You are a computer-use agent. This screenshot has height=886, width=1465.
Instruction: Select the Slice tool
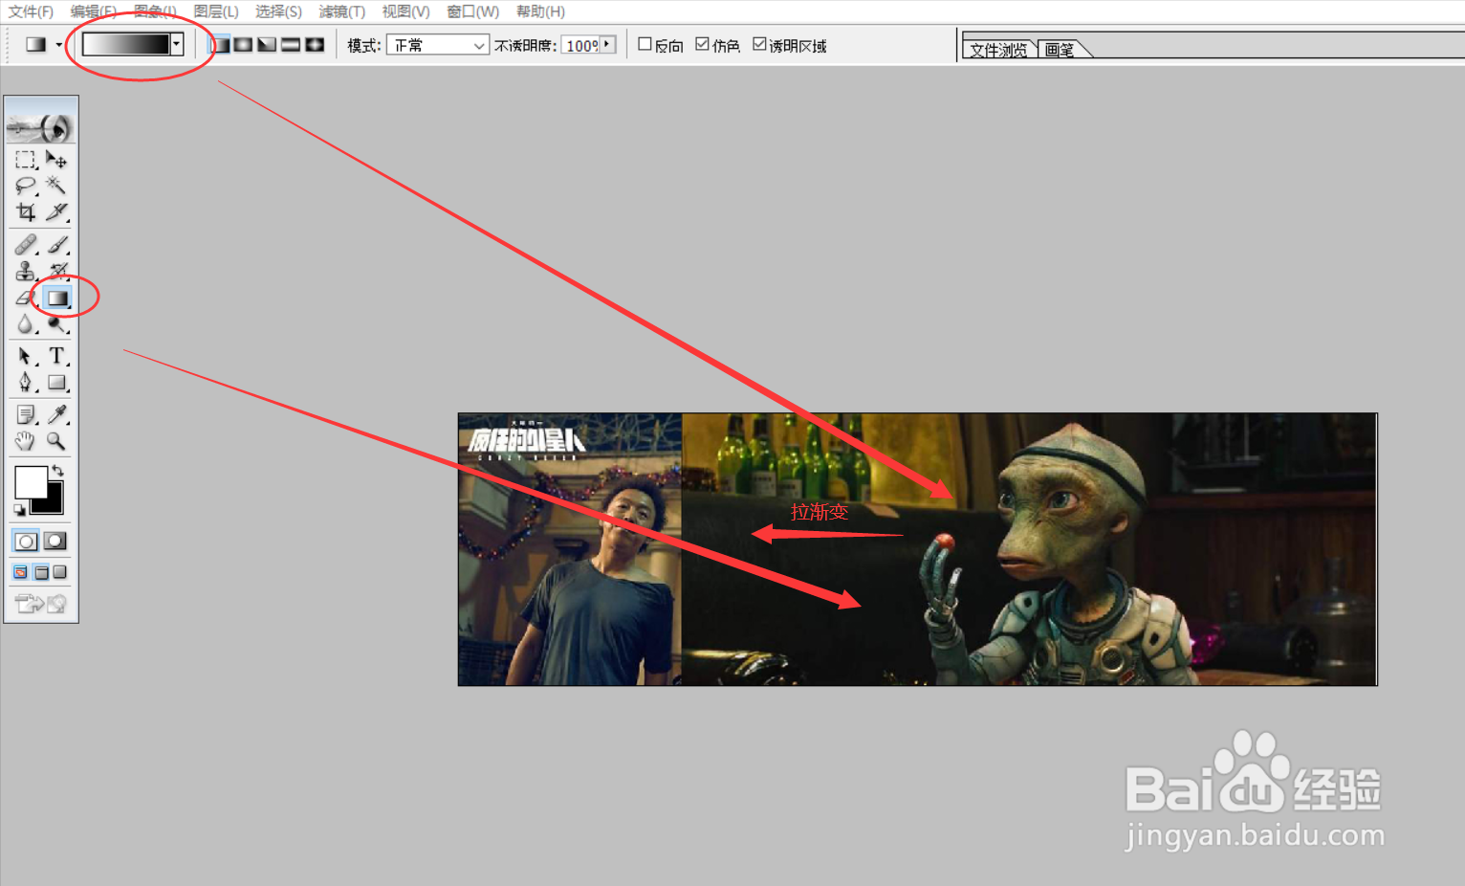56,211
